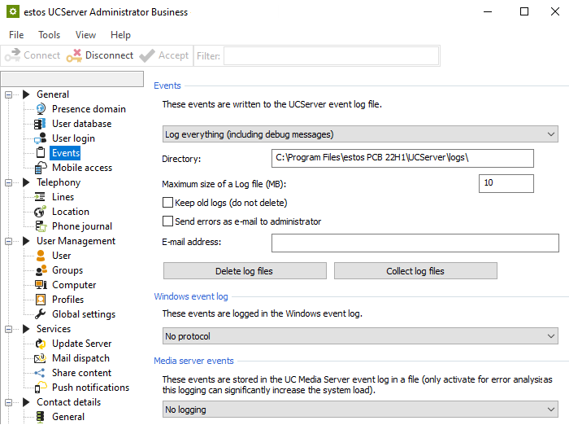Image resolution: width=569 pixels, height=425 pixels.
Task: Expand the Media server events dropdown
Action: click(x=359, y=410)
